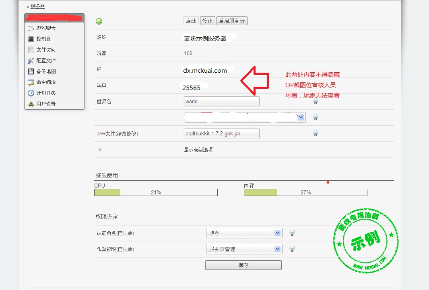This screenshot has width=429, height=290.
Task: Expand the advanced options triangle
Action: click(x=101, y=150)
